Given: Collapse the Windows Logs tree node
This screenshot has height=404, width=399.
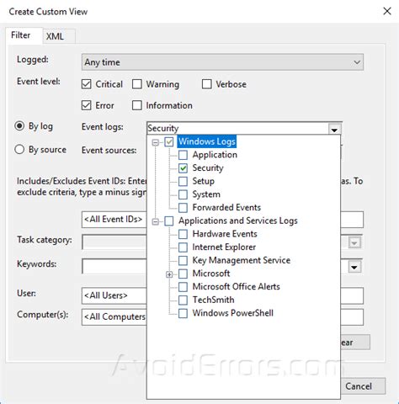Looking at the screenshot, I should pos(156,142).
